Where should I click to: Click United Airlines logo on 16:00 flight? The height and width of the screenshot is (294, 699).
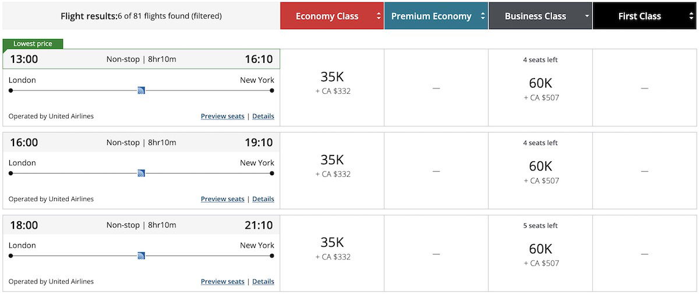[141, 173]
